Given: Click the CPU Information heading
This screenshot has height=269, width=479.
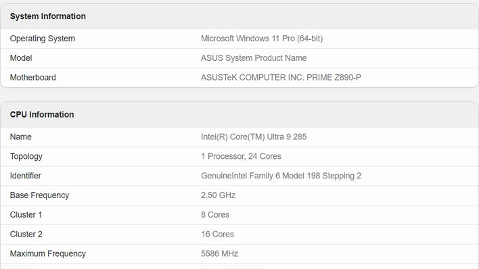Looking at the screenshot, I should (x=42, y=114).
